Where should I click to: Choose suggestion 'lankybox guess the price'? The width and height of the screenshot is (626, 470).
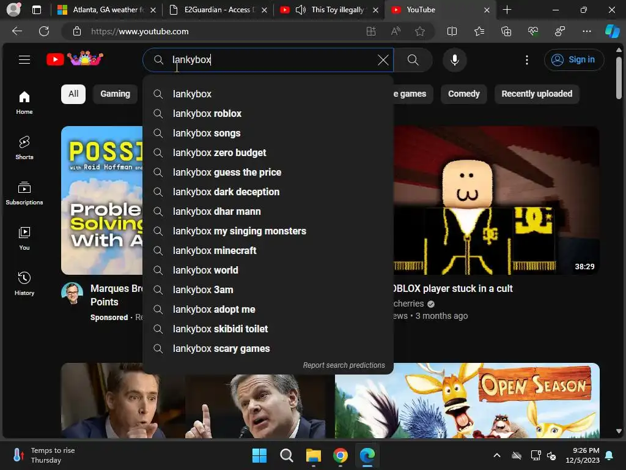tap(268, 172)
